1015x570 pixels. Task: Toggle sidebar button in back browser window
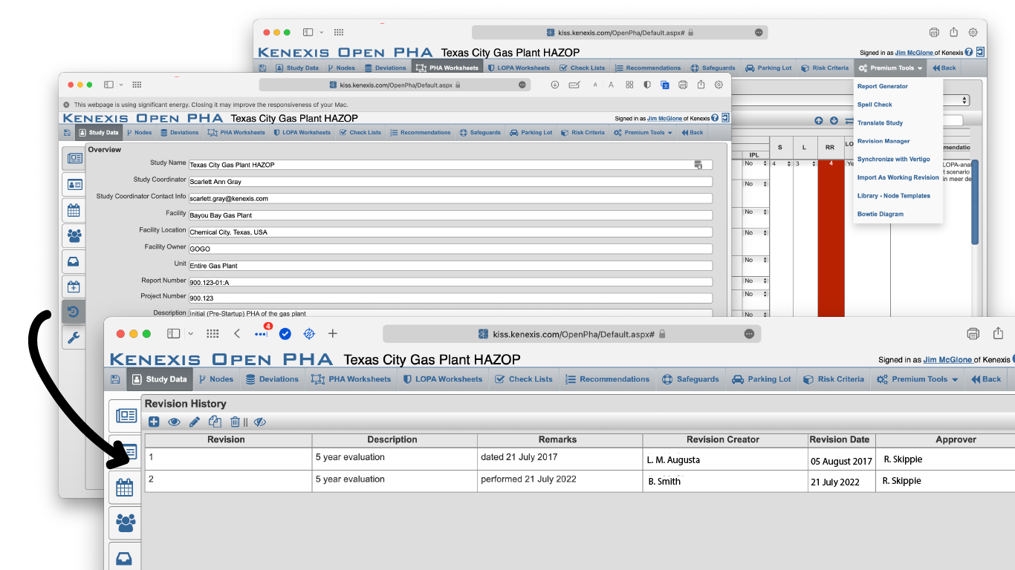308,33
